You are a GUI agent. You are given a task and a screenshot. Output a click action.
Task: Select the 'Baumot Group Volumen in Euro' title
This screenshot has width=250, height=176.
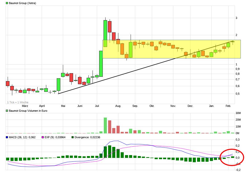point(28,111)
